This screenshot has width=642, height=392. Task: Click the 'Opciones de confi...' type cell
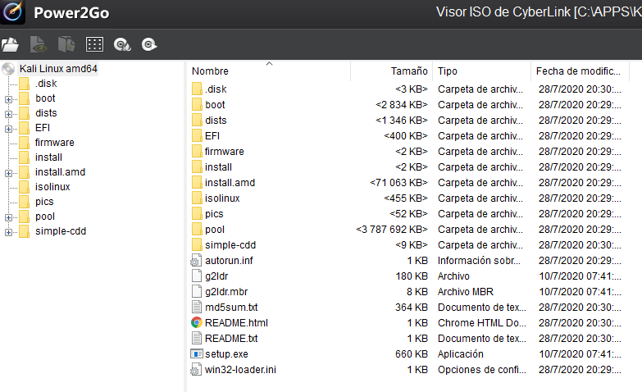[x=482, y=370]
